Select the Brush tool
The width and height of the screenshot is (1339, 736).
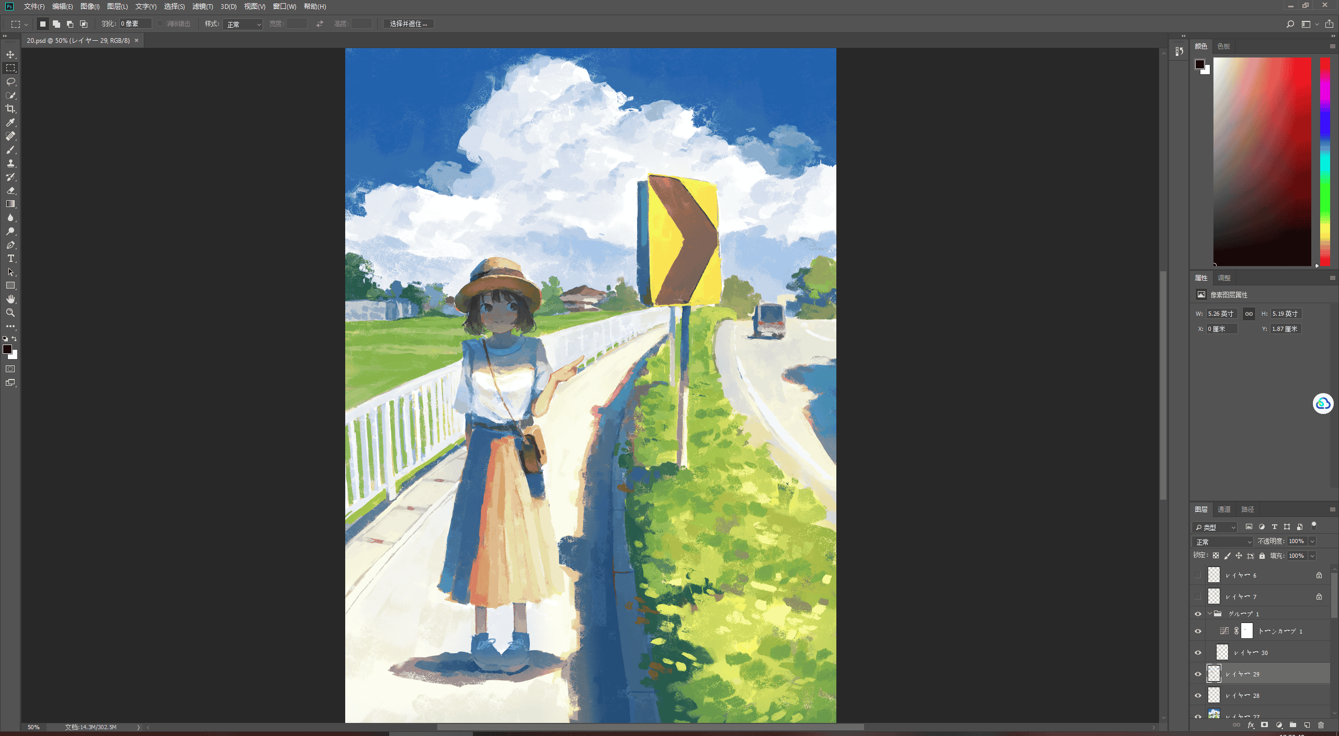click(x=10, y=149)
